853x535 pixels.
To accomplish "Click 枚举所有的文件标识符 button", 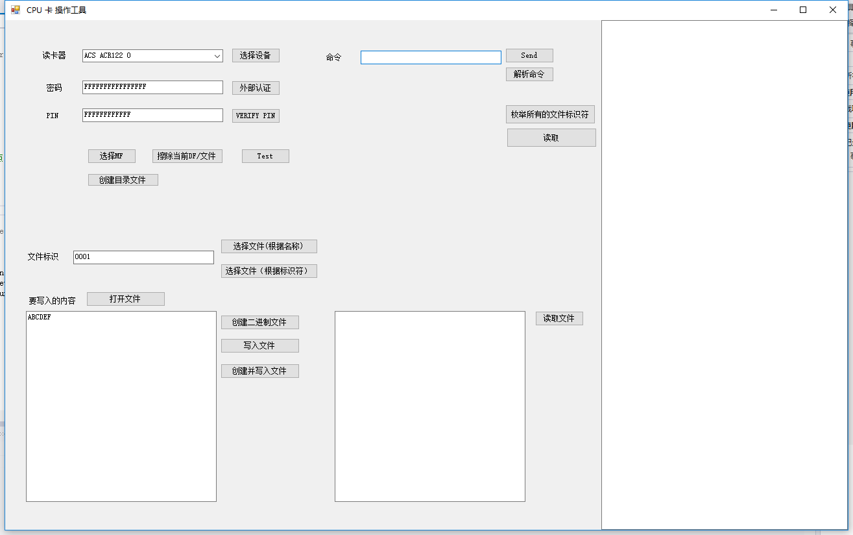I will [x=550, y=114].
